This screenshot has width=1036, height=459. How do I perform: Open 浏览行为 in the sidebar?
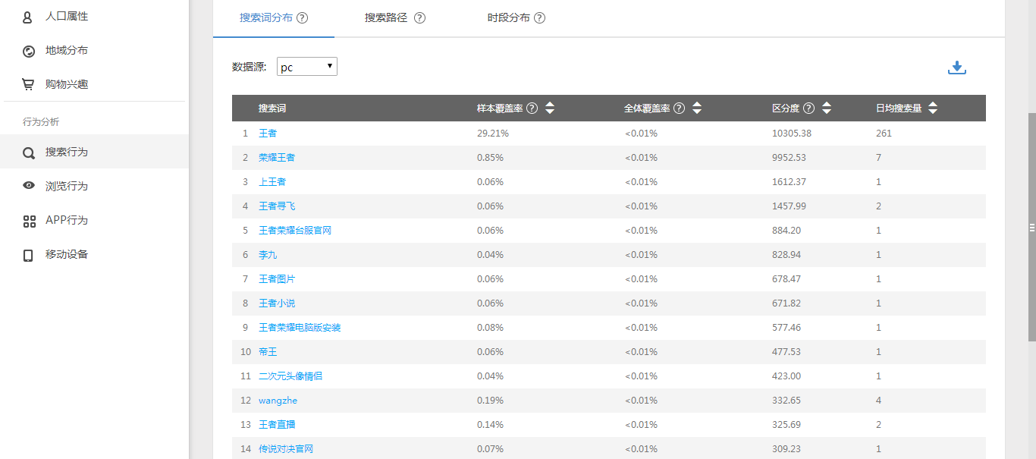pos(67,186)
